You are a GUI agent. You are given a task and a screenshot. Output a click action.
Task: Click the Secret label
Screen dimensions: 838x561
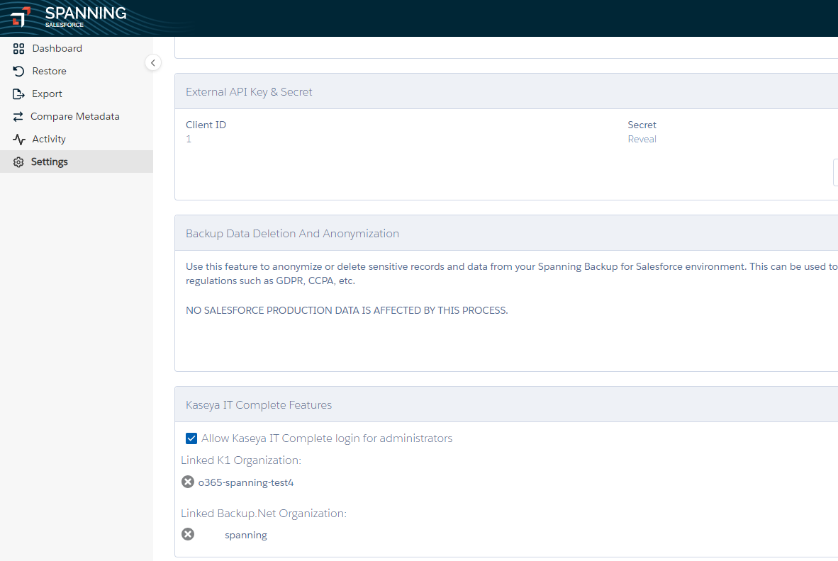(x=642, y=125)
